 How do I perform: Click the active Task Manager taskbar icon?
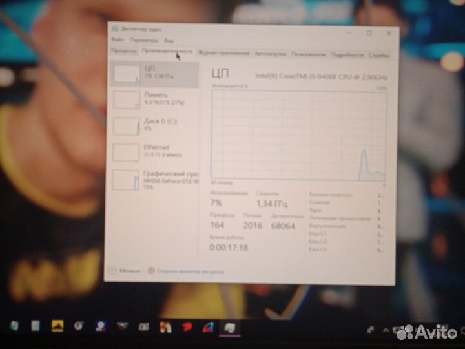tap(230, 328)
